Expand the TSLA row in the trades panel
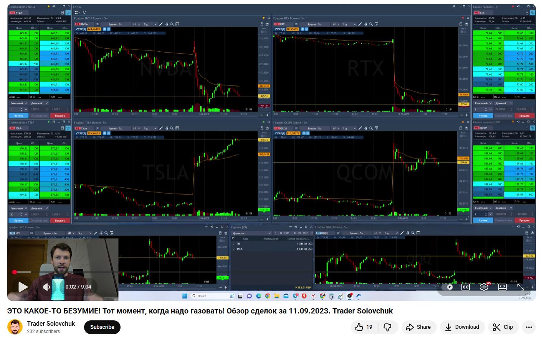This screenshot has height=338, width=542. [234, 249]
